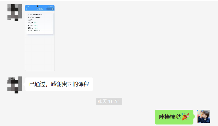Select the 已通过，感谢贵司的课程 message bubble

pos(59,84)
